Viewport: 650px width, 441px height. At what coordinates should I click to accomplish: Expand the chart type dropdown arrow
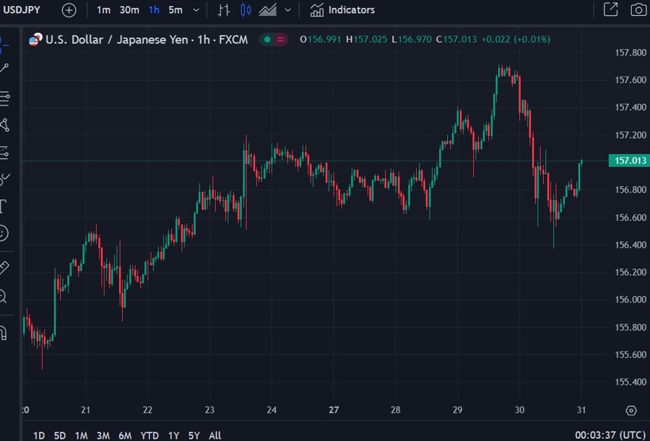pyautogui.click(x=288, y=10)
